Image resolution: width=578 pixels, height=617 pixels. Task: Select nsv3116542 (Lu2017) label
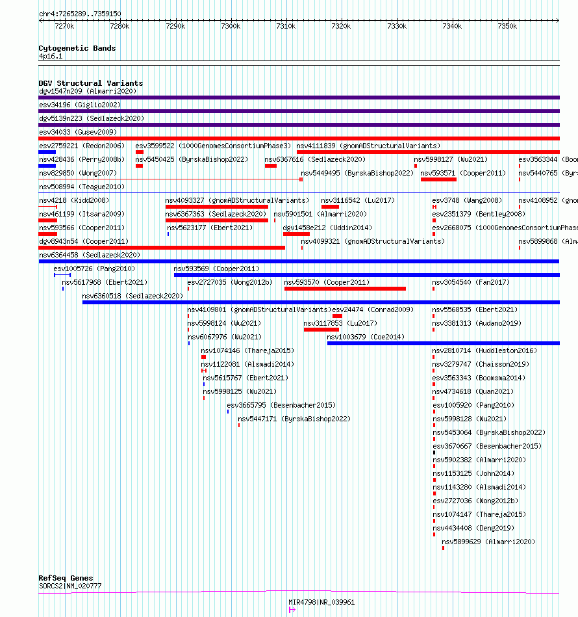pyautogui.click(x=358, y=201)
